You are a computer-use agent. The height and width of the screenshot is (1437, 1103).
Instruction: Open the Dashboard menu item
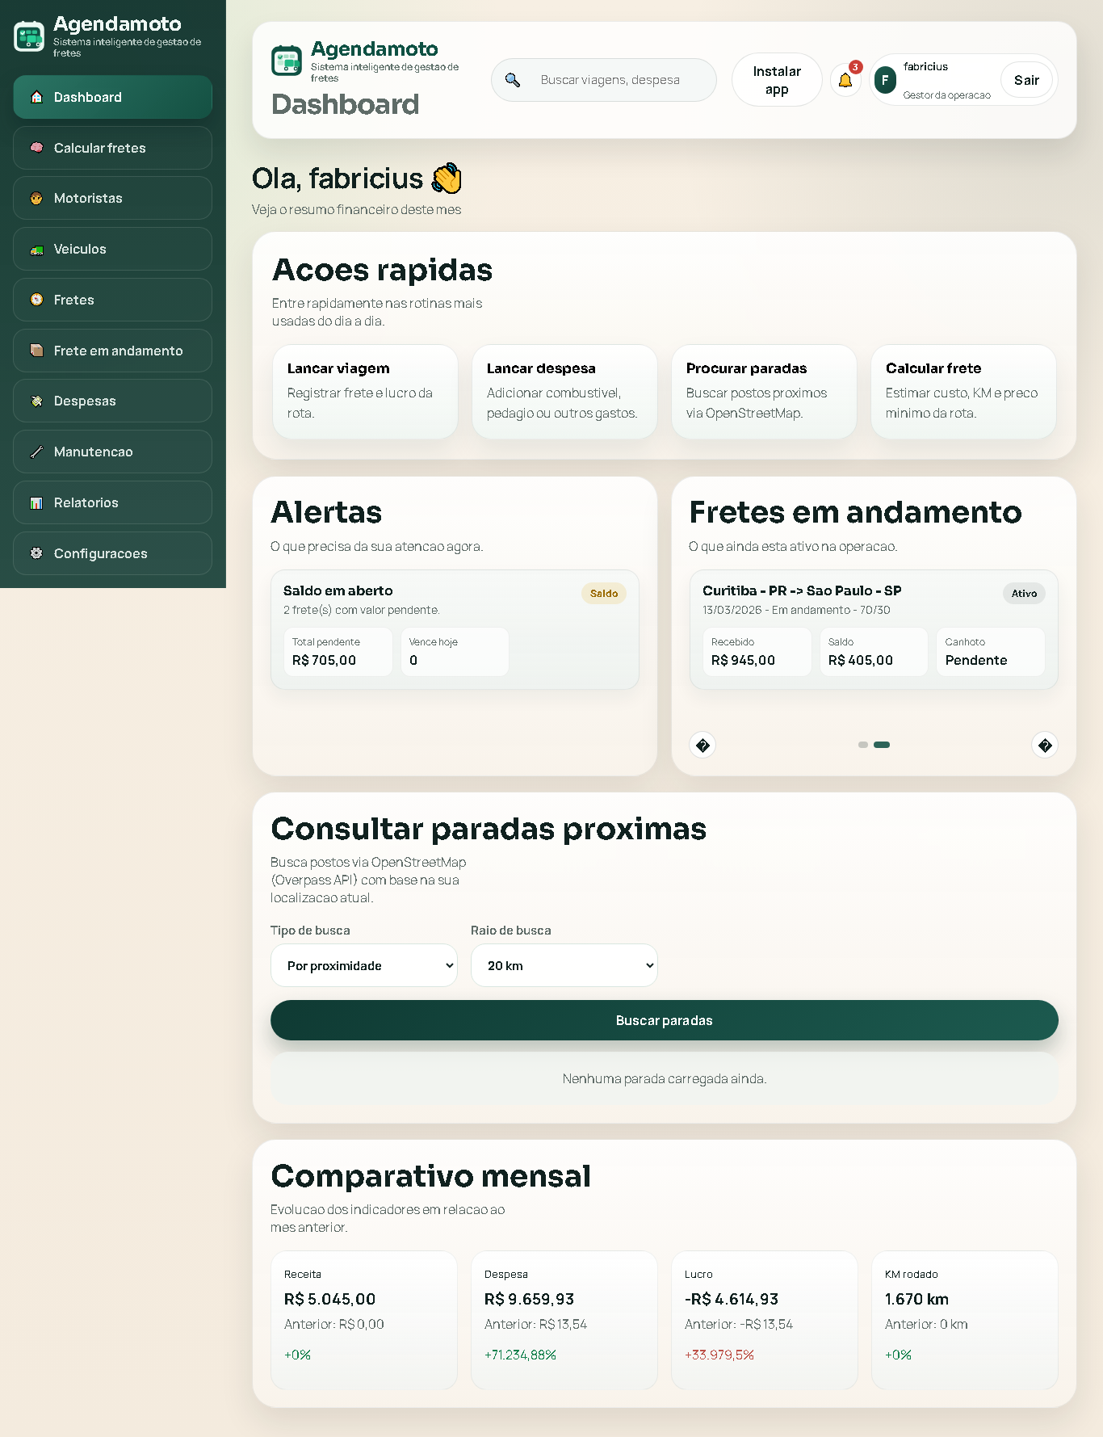point(113,97)
